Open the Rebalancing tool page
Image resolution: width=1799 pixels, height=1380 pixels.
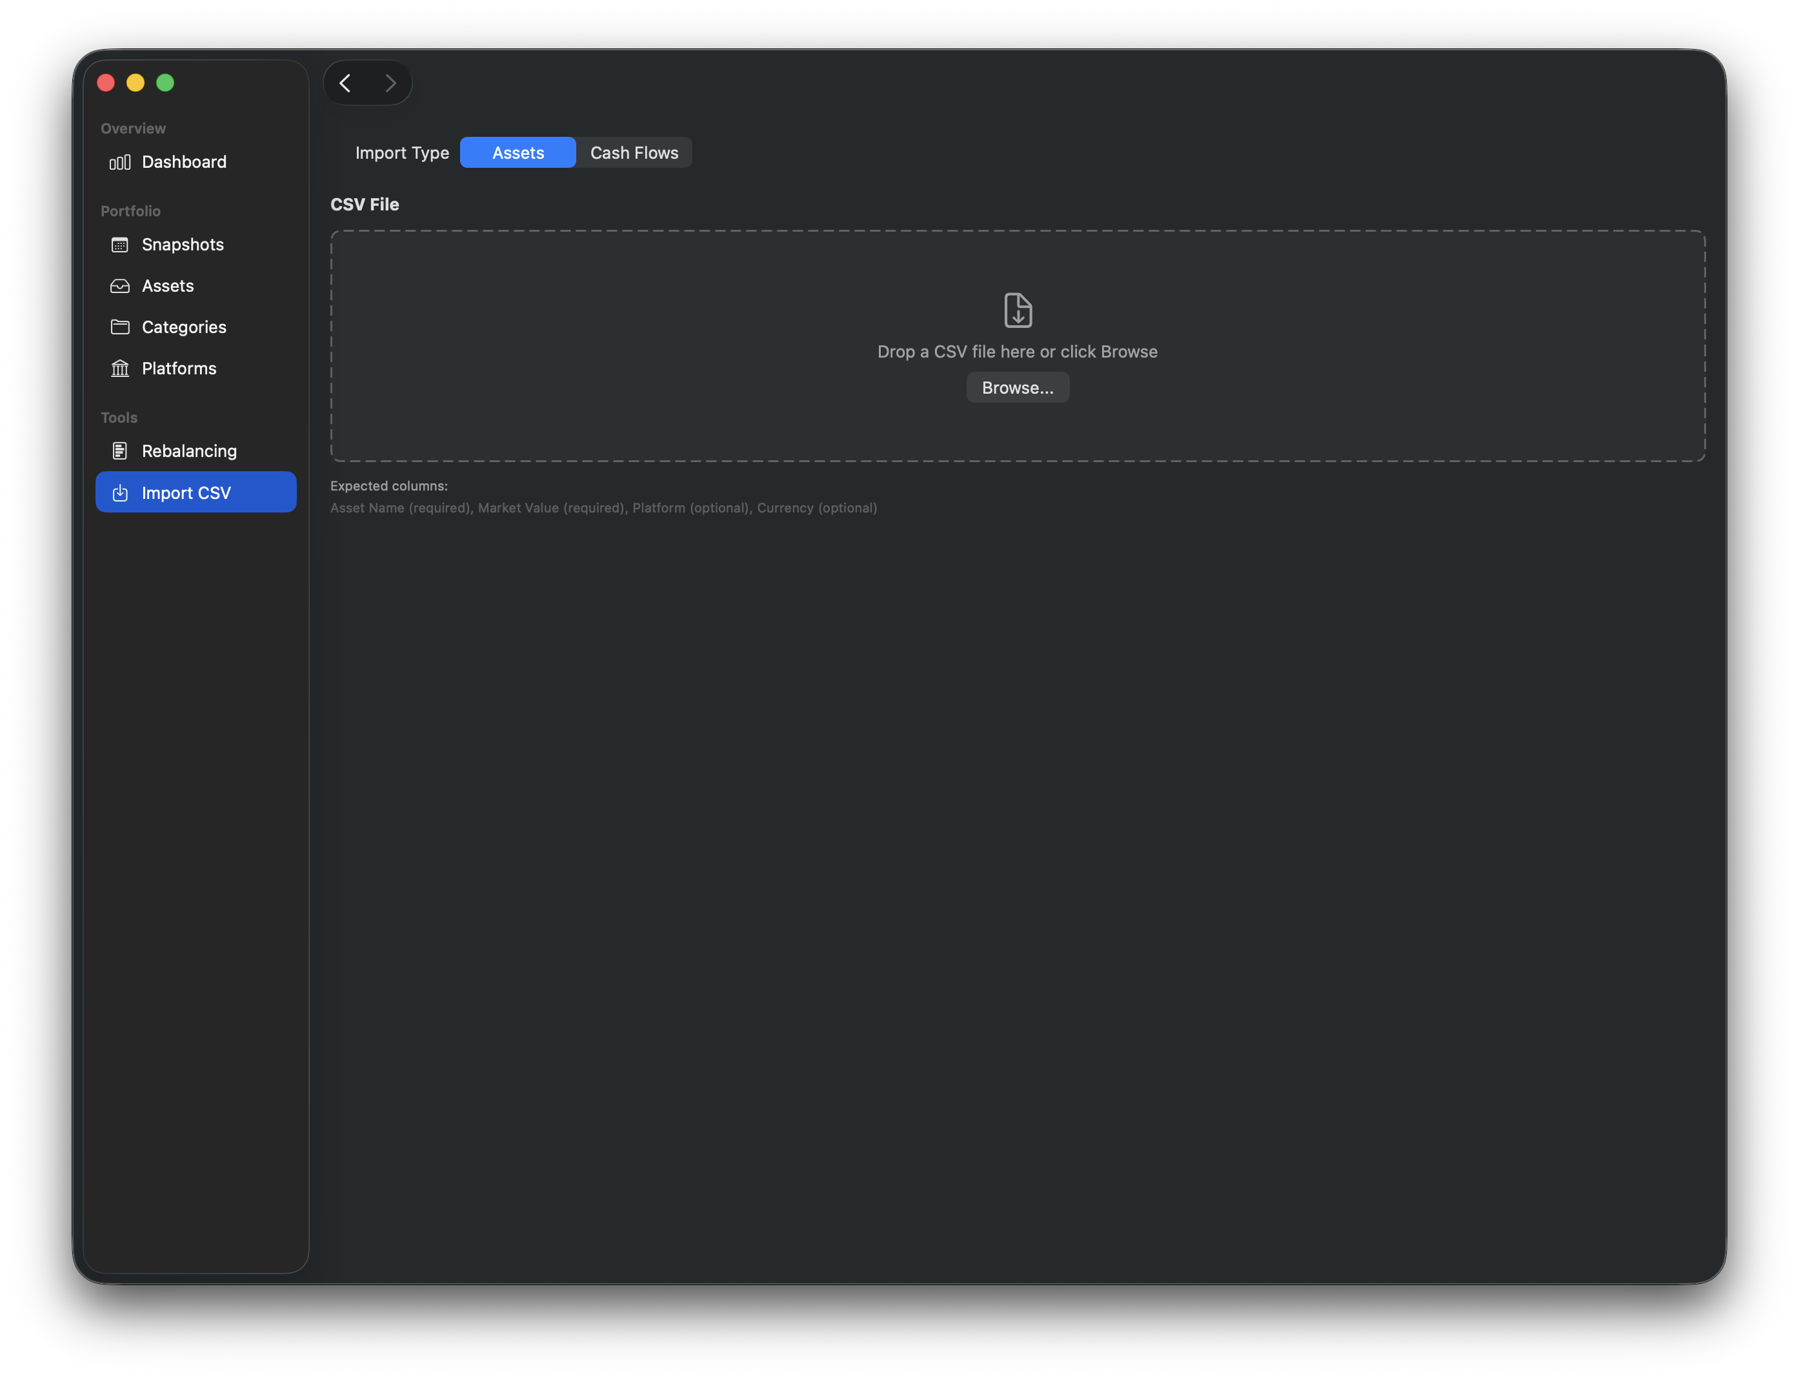click(188, 450)
